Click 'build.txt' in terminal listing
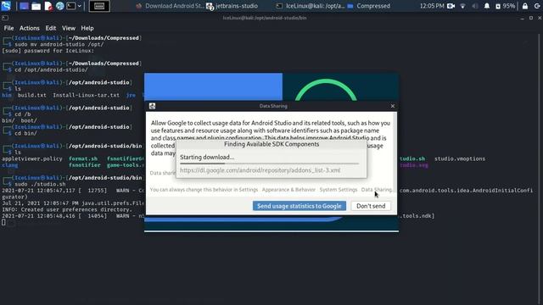 click(32, 95)
